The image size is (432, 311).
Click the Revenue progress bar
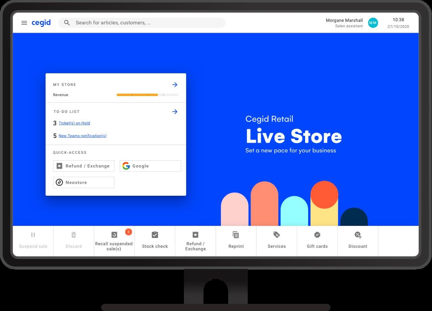147,95
